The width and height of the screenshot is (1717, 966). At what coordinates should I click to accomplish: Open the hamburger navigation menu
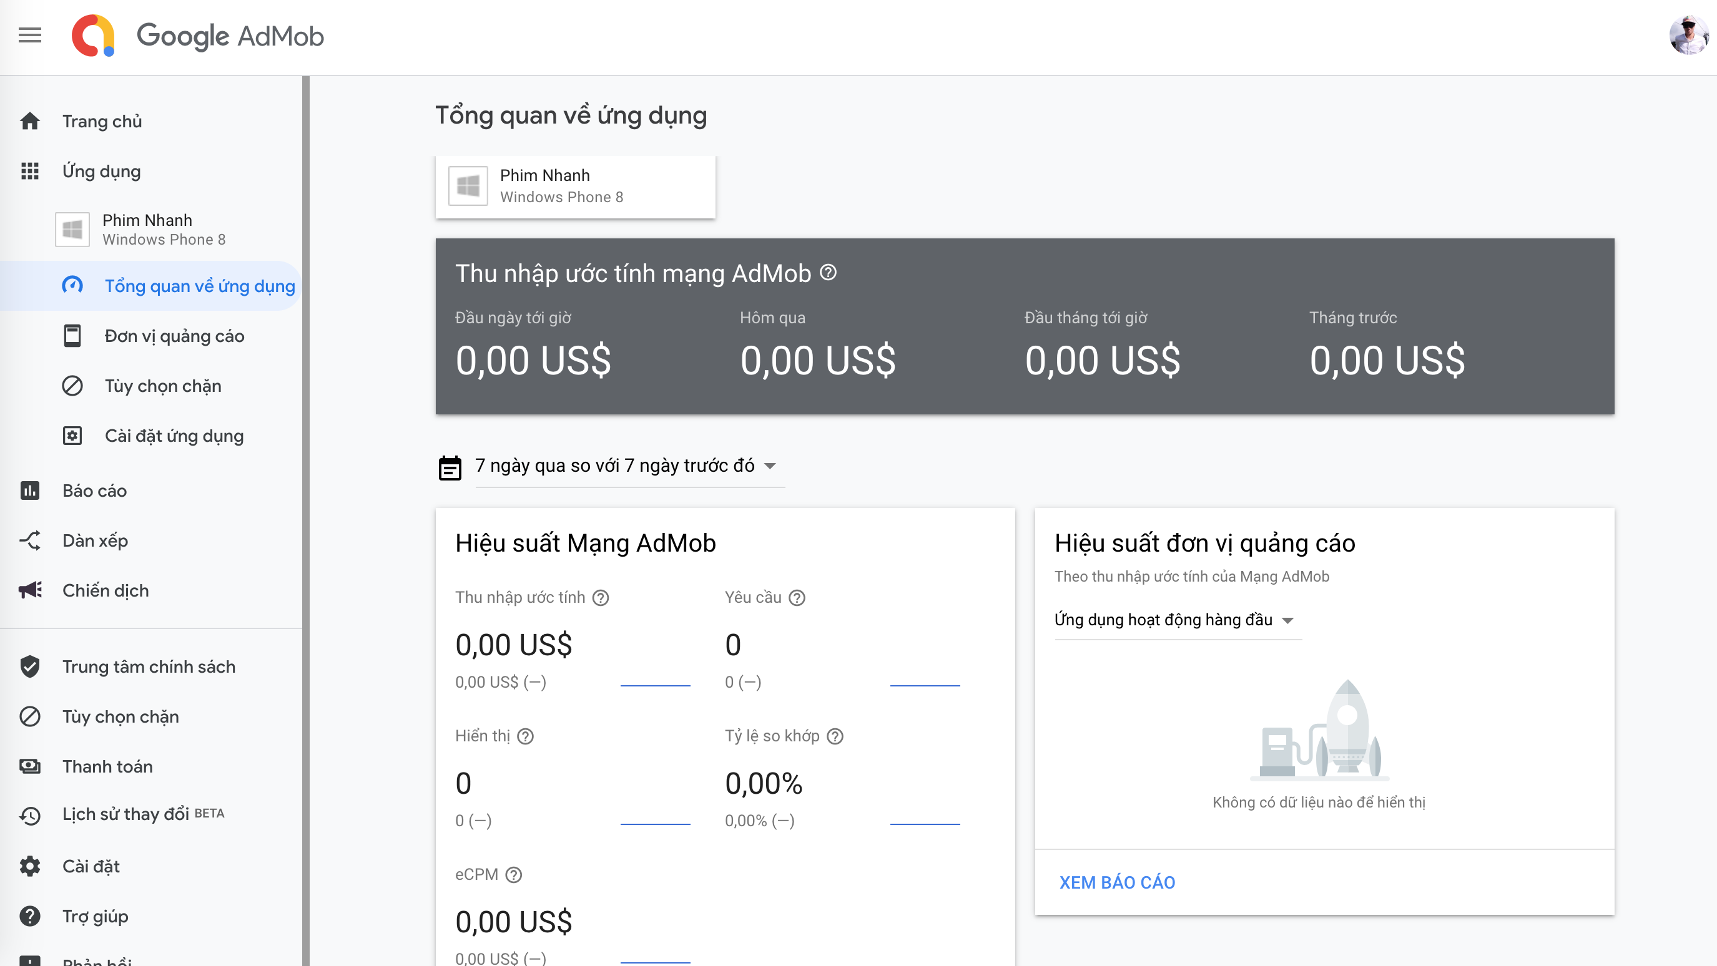29,36
